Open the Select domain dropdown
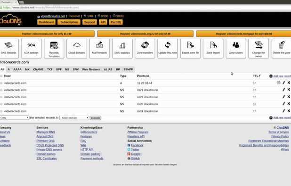This screenshot has height=186, width=291. (74, 118)
